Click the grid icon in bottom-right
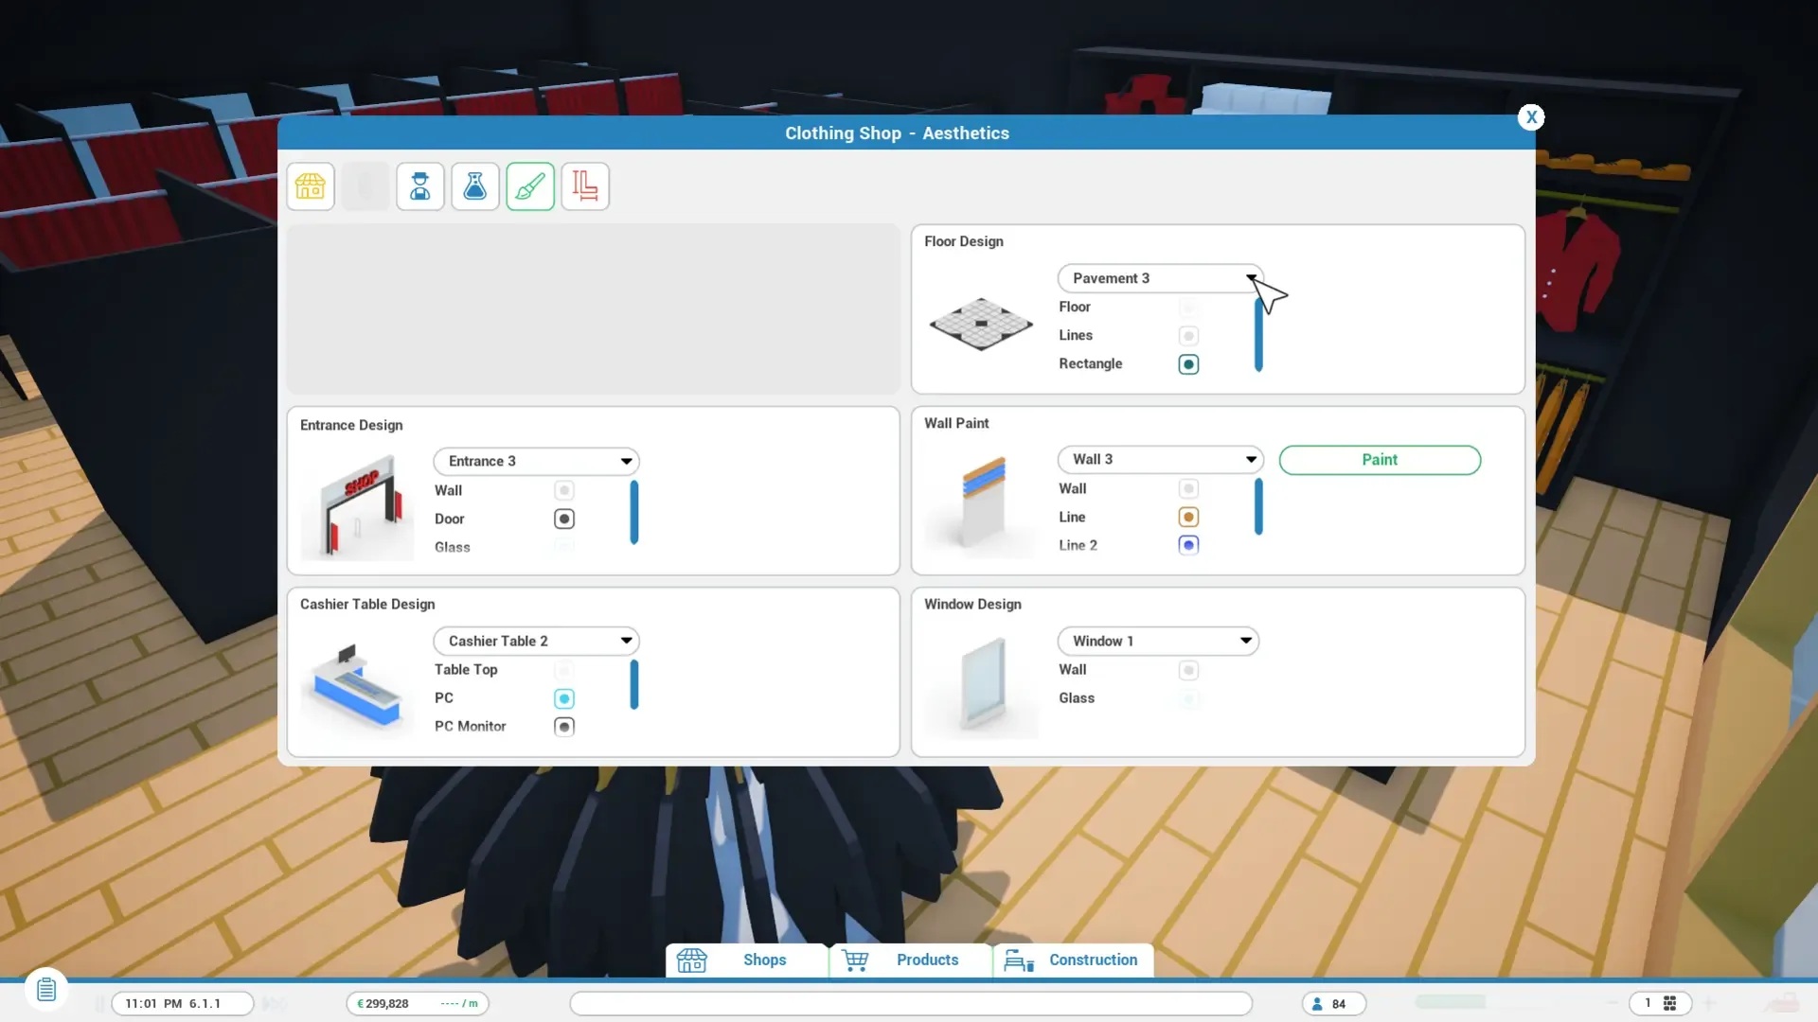Screen dimensions: 1818x1022 pyautogui.click(x=1669, y=1003)
